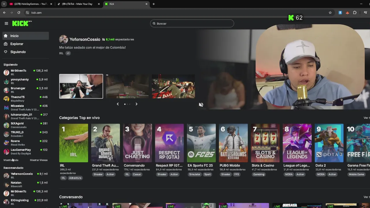Open YefersonCossio's avatar in the featured stream
Screen dimensions: 370x208
(64, 39)
